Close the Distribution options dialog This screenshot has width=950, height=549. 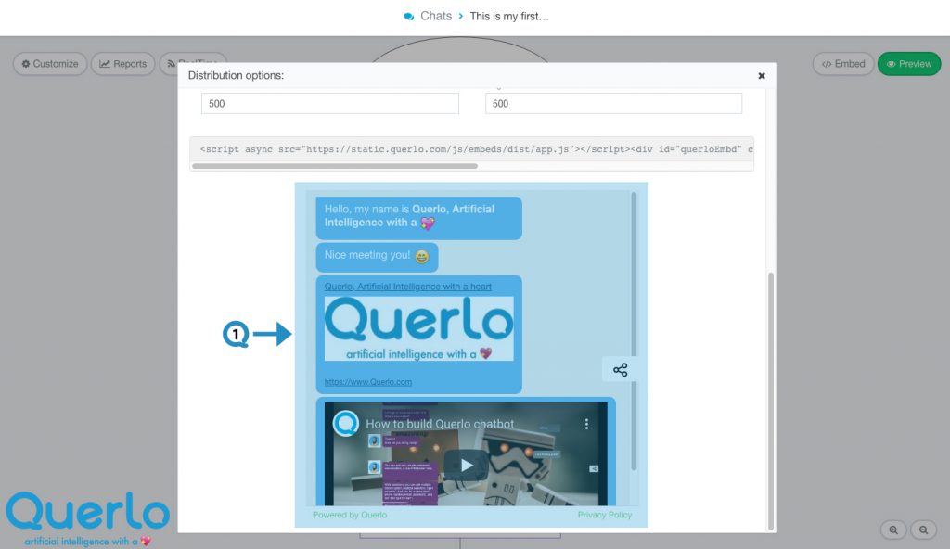click(x=762, y=76)
